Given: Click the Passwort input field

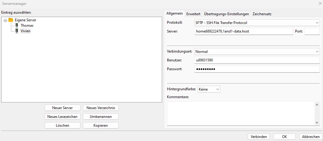Looking at the screenshot, I should tap(257, 69).
